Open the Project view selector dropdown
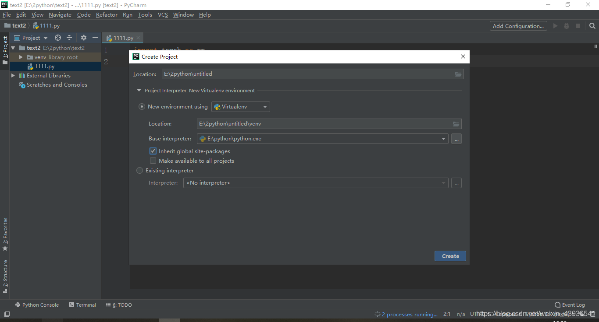 pyautogui.click(x=31, y=38)
